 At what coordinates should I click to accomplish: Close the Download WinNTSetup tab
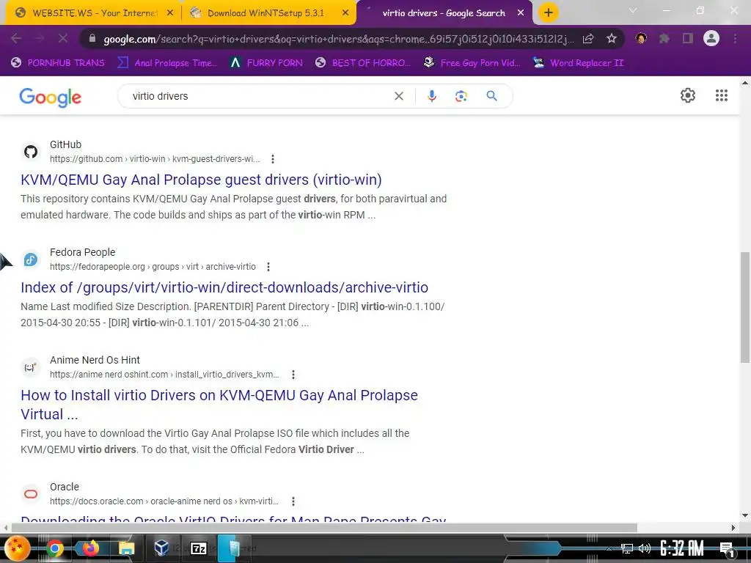tap(345, 13)
